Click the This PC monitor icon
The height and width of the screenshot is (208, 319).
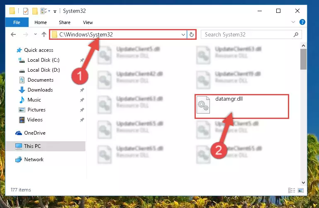click(19, 146)
